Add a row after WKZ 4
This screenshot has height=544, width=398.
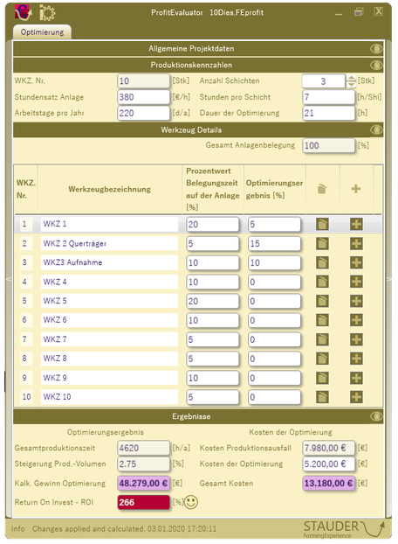(356, 282)
